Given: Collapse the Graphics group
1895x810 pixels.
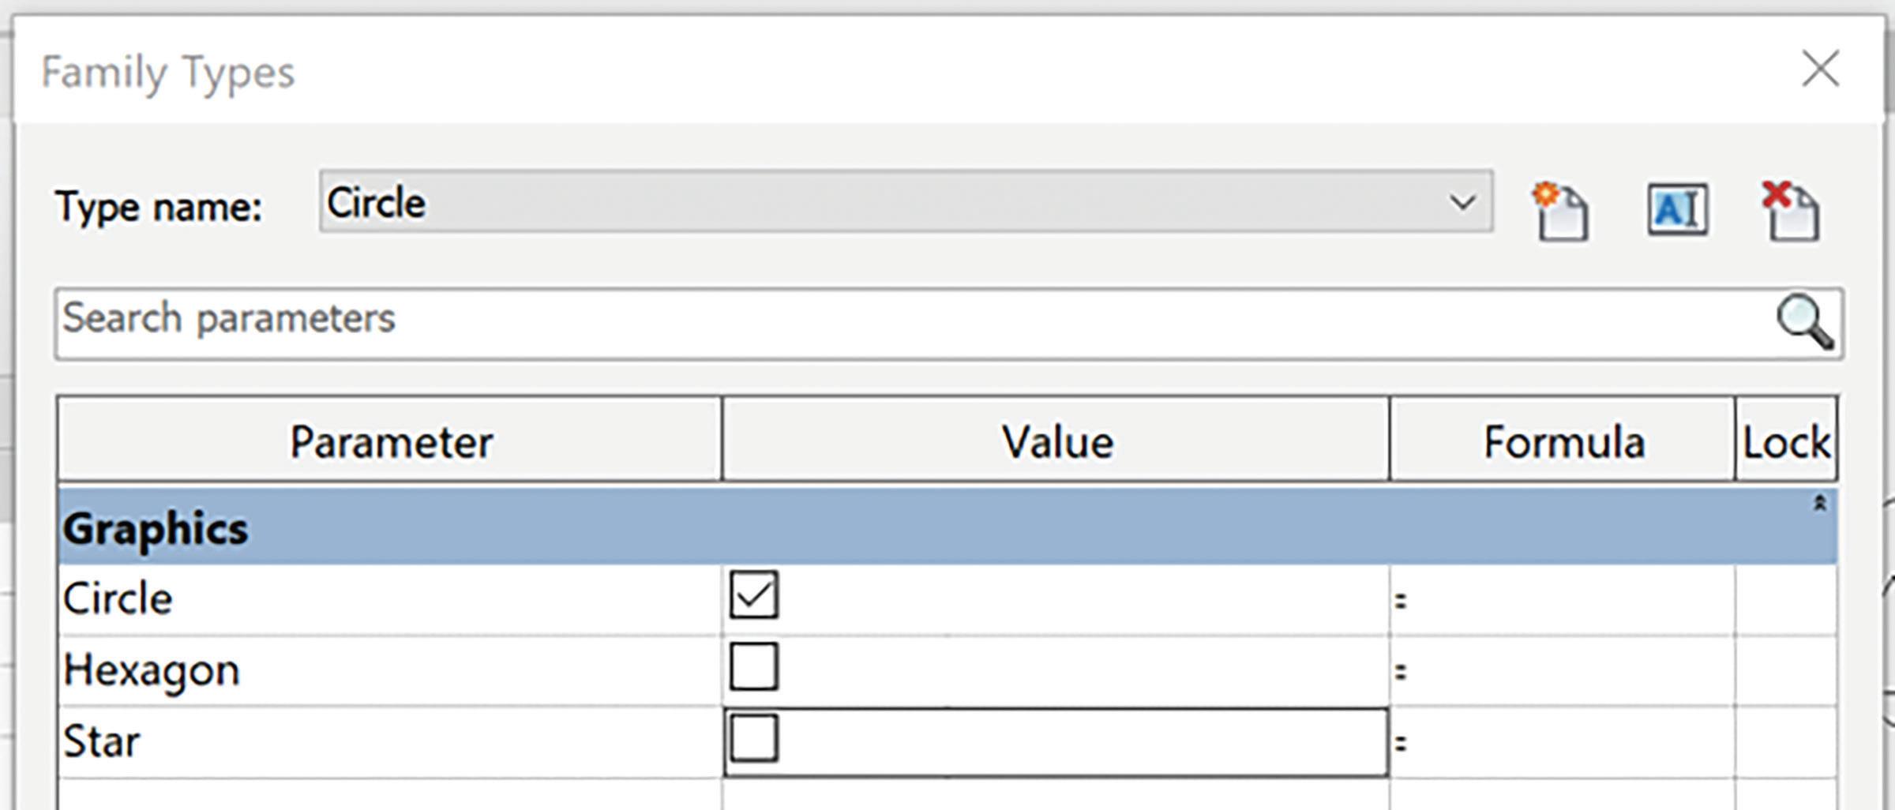Looking at the screenshot, I should click(1819, 504).
